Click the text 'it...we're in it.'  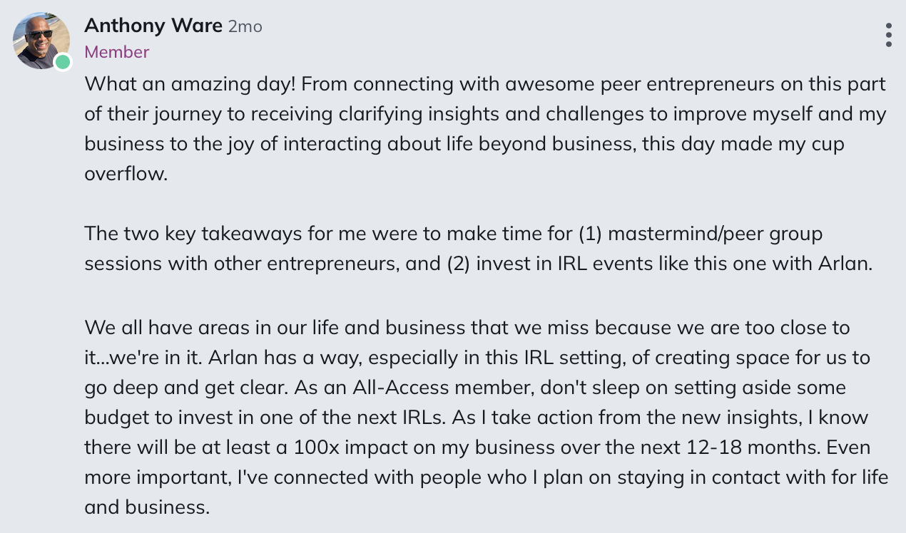[x=143, y=358]
